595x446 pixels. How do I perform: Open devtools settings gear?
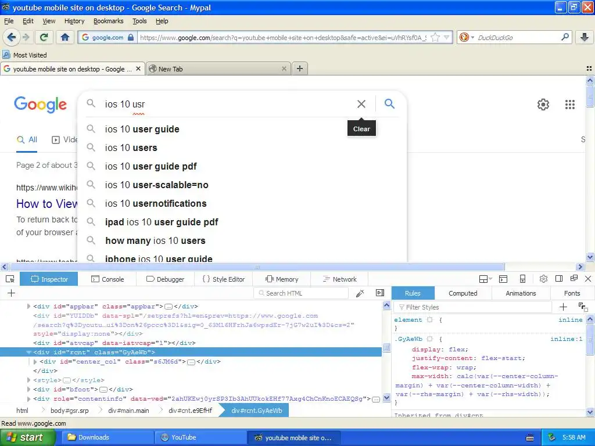point(543,279)
